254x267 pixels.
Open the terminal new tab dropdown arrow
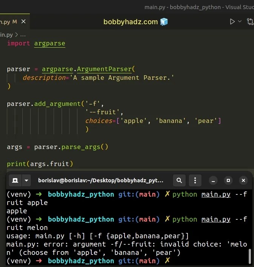coord(26,180)
